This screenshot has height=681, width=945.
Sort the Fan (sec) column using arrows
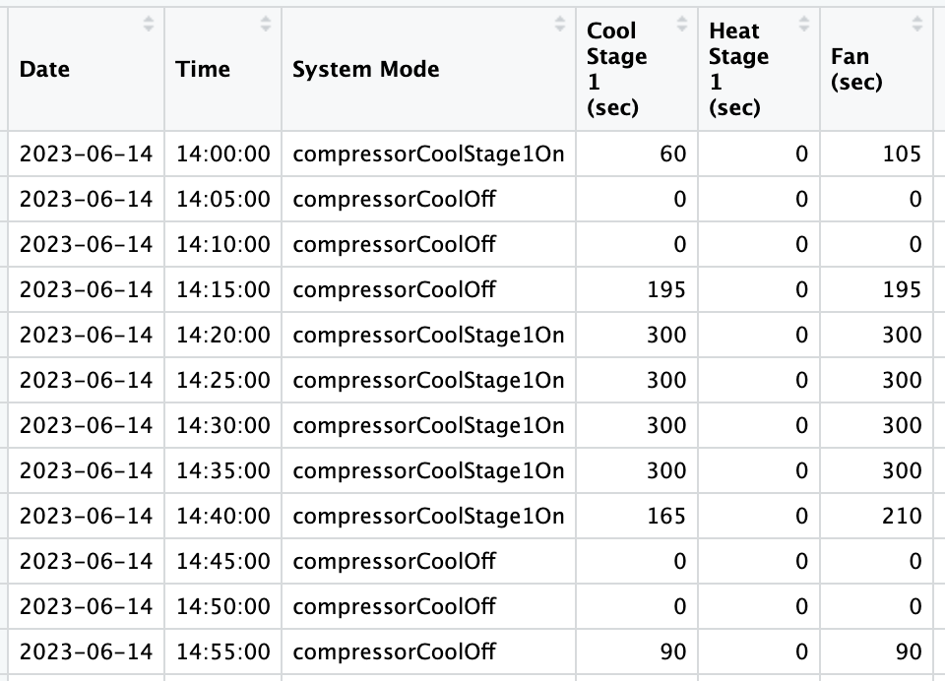click(917, 24)
